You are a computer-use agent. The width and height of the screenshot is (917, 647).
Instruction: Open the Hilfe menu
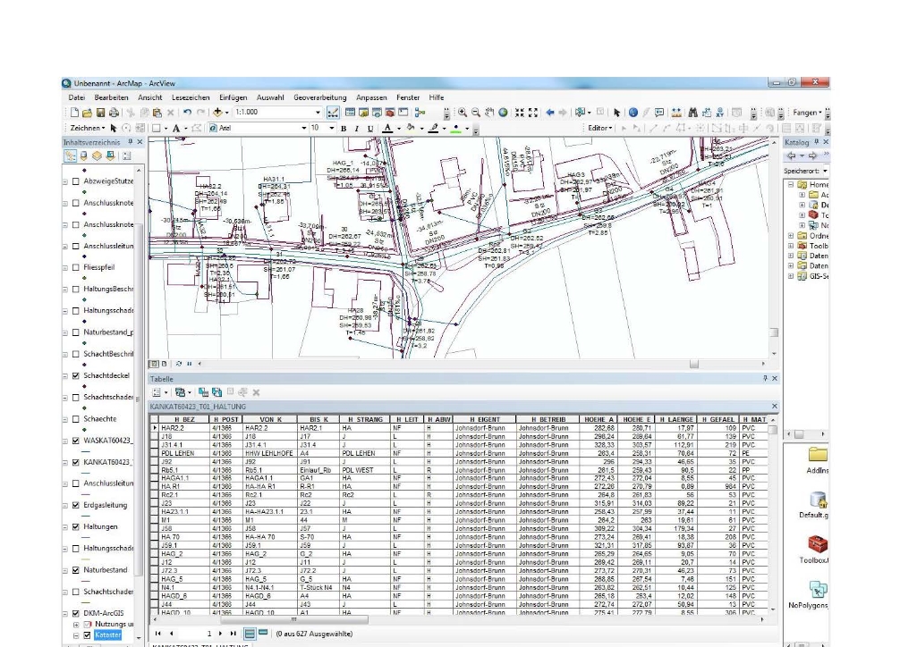437,97
